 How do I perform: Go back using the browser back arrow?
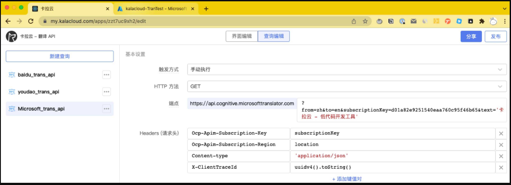pos(8,21)
